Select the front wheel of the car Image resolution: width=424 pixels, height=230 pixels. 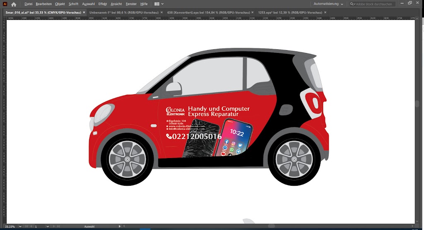pos(127,159)
